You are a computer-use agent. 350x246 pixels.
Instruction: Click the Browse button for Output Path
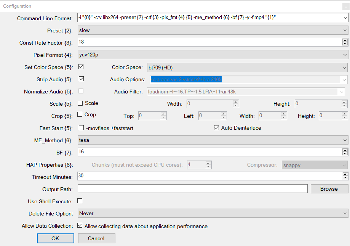pos(329,189)
